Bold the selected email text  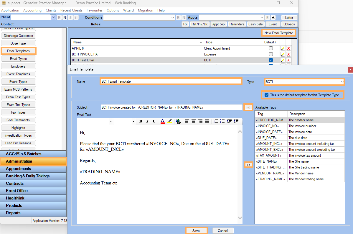[141, 121]
